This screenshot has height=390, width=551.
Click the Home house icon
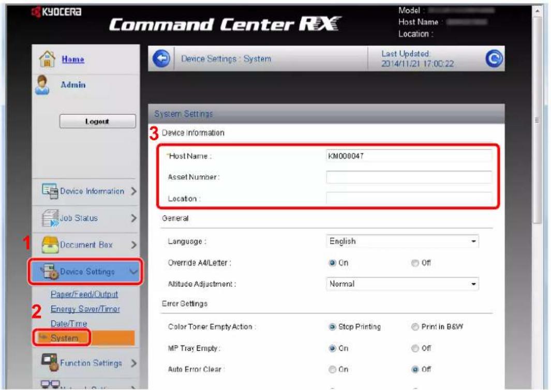coord(47,58)
